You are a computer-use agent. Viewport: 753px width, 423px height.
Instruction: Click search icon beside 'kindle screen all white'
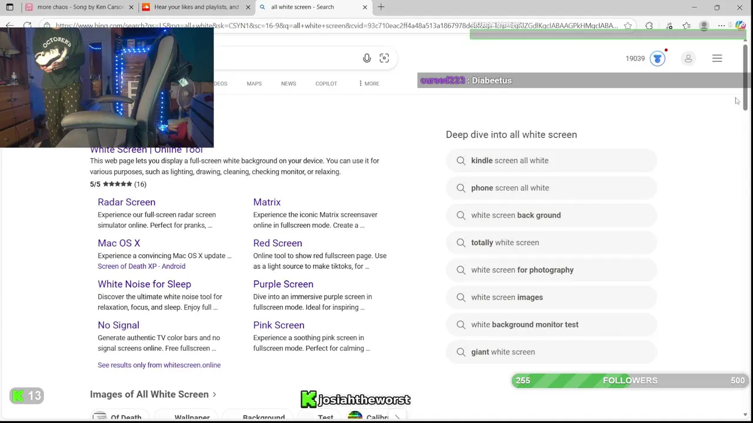[x=461, y=160]
